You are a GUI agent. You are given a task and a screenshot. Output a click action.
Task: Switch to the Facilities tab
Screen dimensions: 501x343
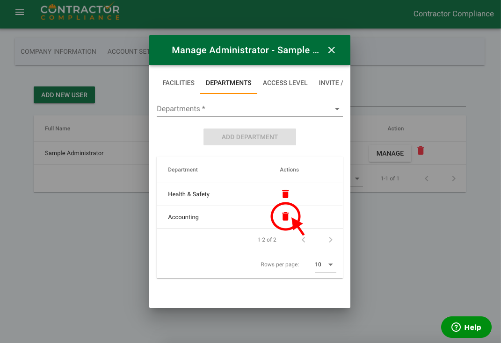point(178,83)
